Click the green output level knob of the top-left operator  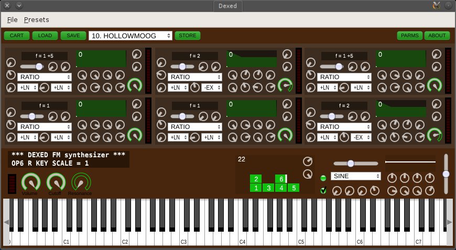[x=135, y=85]
